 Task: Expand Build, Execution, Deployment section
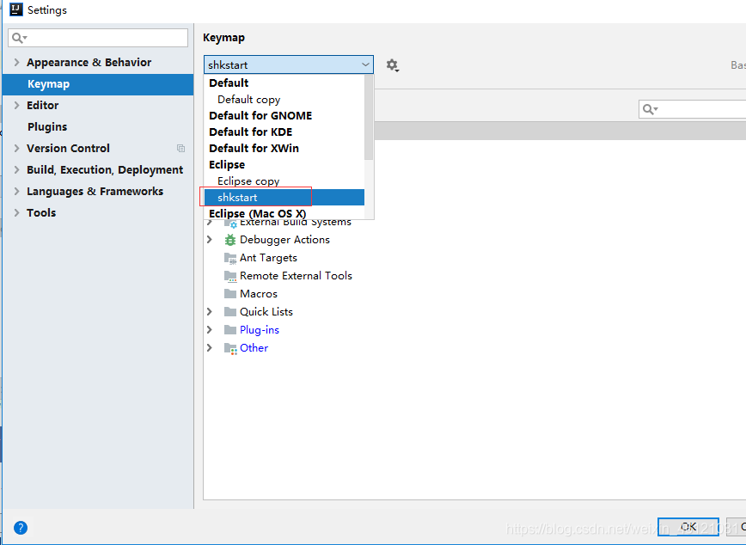[x=16, y=169]
